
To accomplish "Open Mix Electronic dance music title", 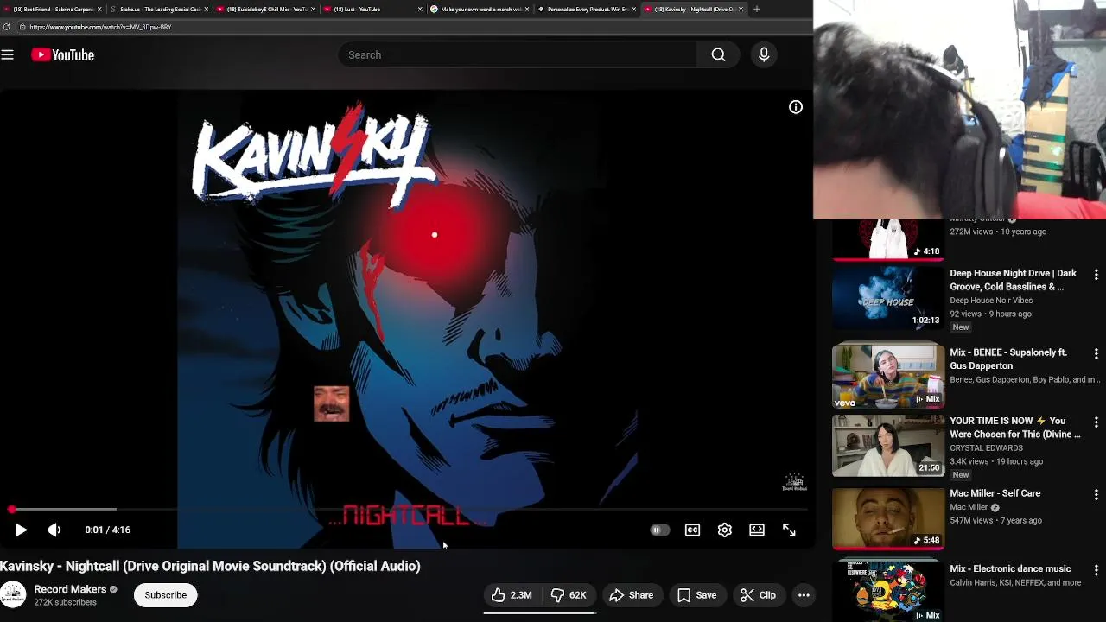I will click(1010, 569).
